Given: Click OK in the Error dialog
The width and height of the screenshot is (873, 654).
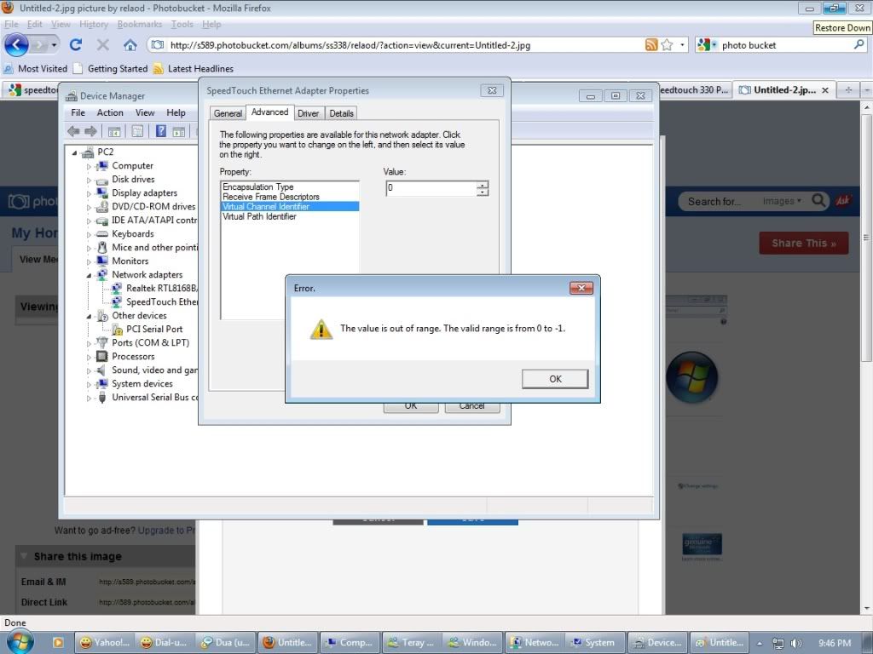Looking at the screenshot, I should 554,379.
